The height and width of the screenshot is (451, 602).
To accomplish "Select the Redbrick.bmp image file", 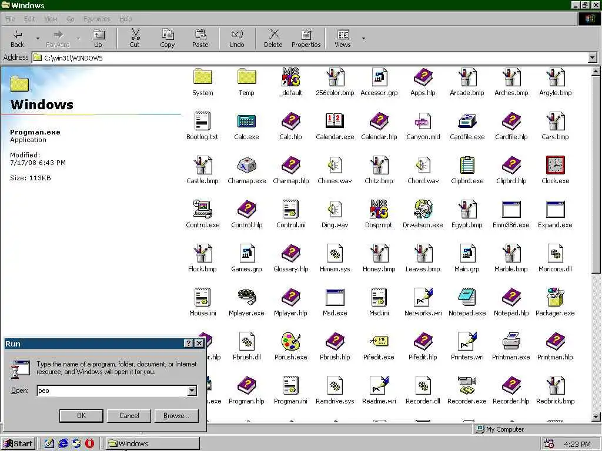I will [555, 385].
